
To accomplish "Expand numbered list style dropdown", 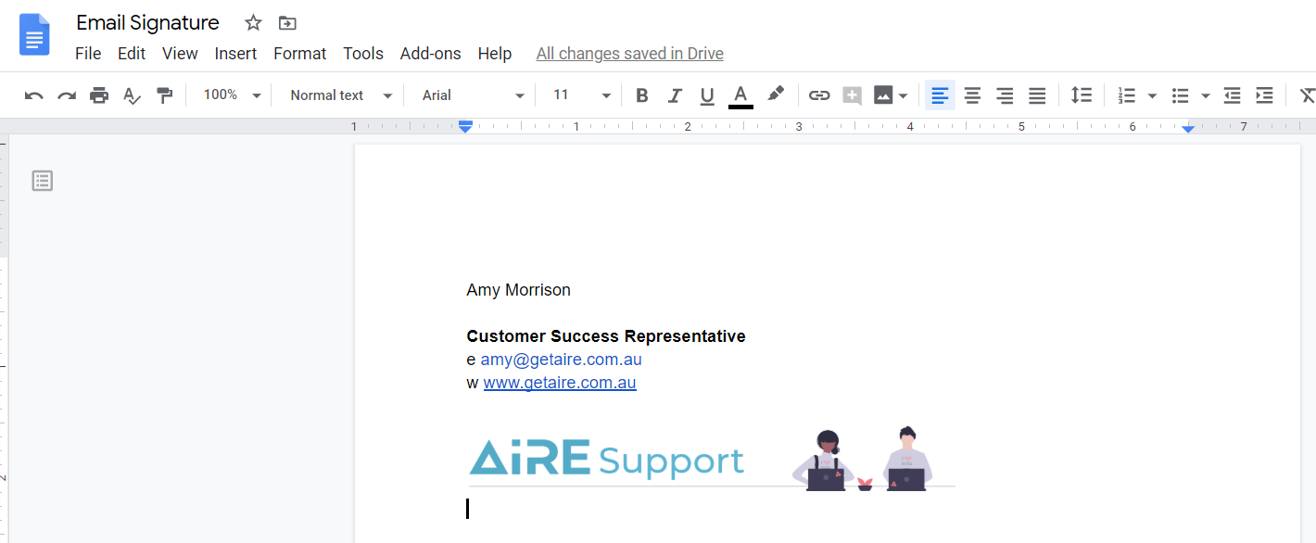I will [1152, 95].
